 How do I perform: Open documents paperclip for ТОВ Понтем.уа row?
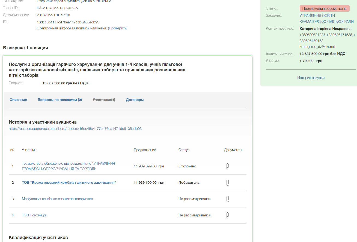tap(228, 215)
